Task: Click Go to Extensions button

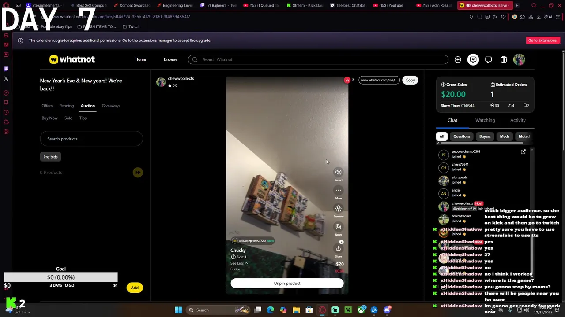Action: (542, 41)
